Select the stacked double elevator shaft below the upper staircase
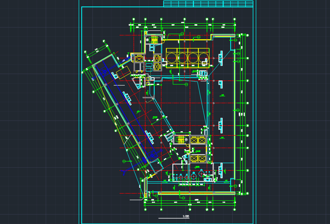Screen dimensions: 330x224 click(x=157, y=63)
